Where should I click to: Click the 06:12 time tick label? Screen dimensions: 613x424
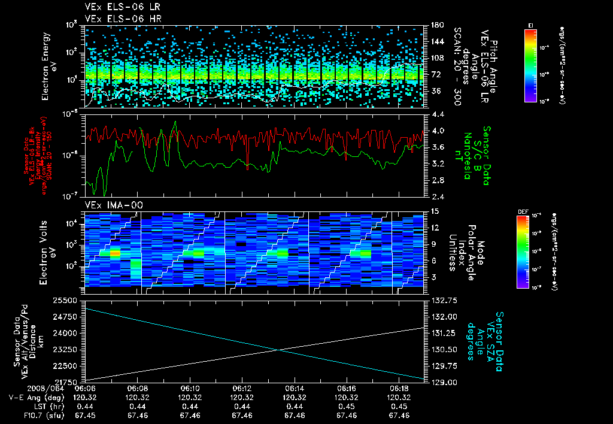point(242,389)
